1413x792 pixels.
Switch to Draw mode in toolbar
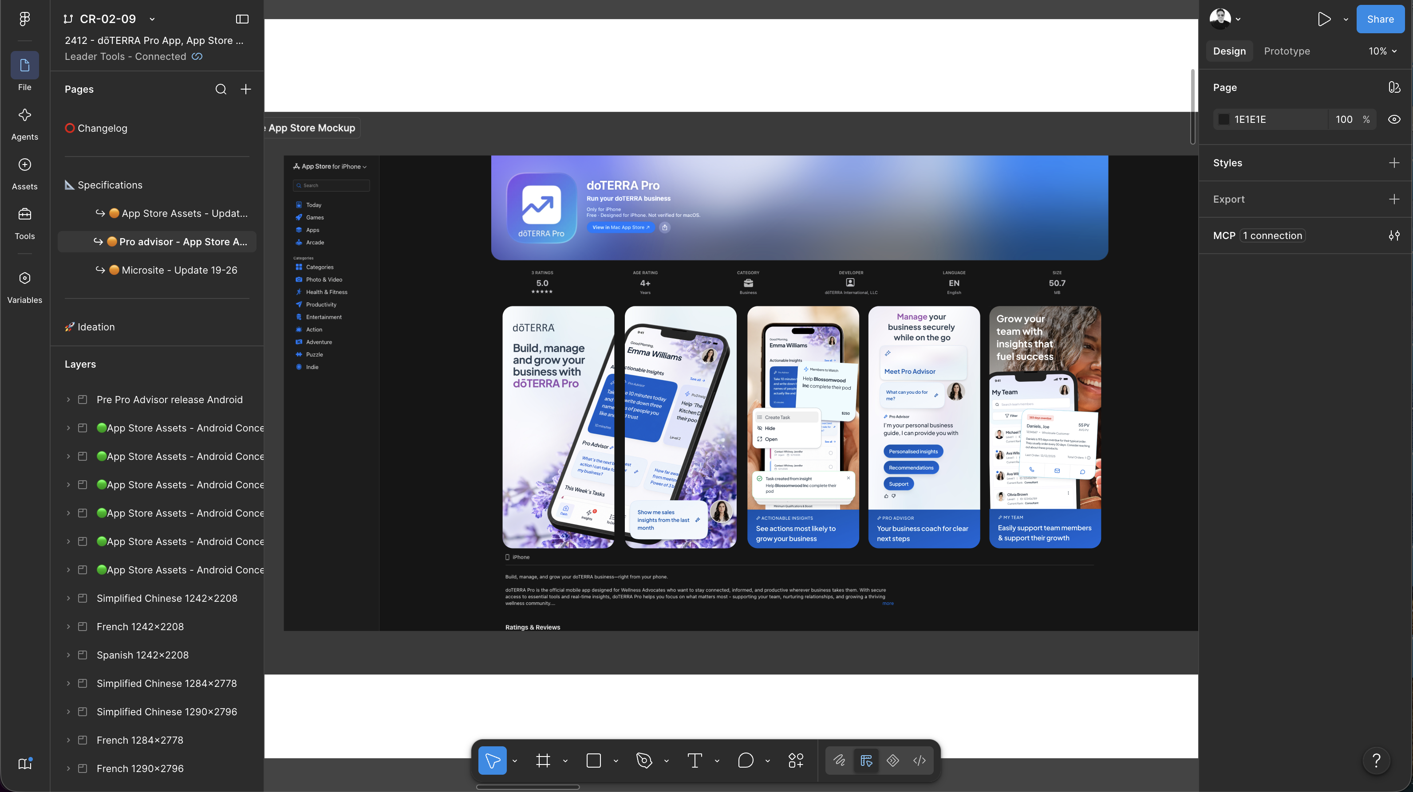[839, 760]
